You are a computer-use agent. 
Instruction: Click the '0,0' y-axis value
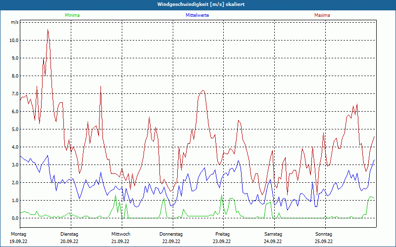tap(15, 218)
